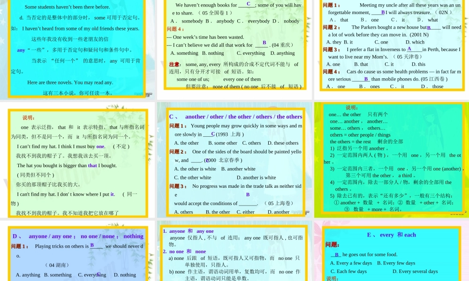Click the sentence 'Some students haven't been there before.'
Screen dimensions: 469x281
(x=67, y=7)
